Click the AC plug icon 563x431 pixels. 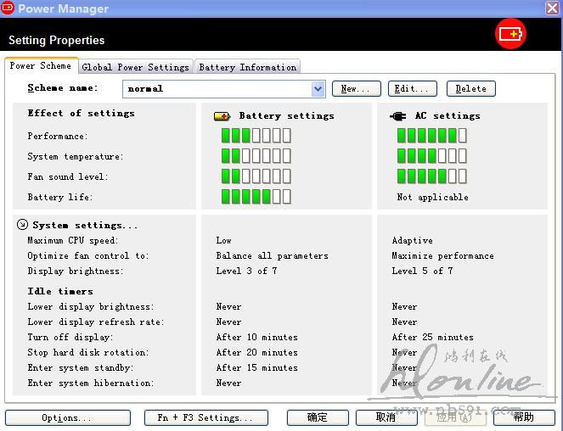(x=397, y=116)
